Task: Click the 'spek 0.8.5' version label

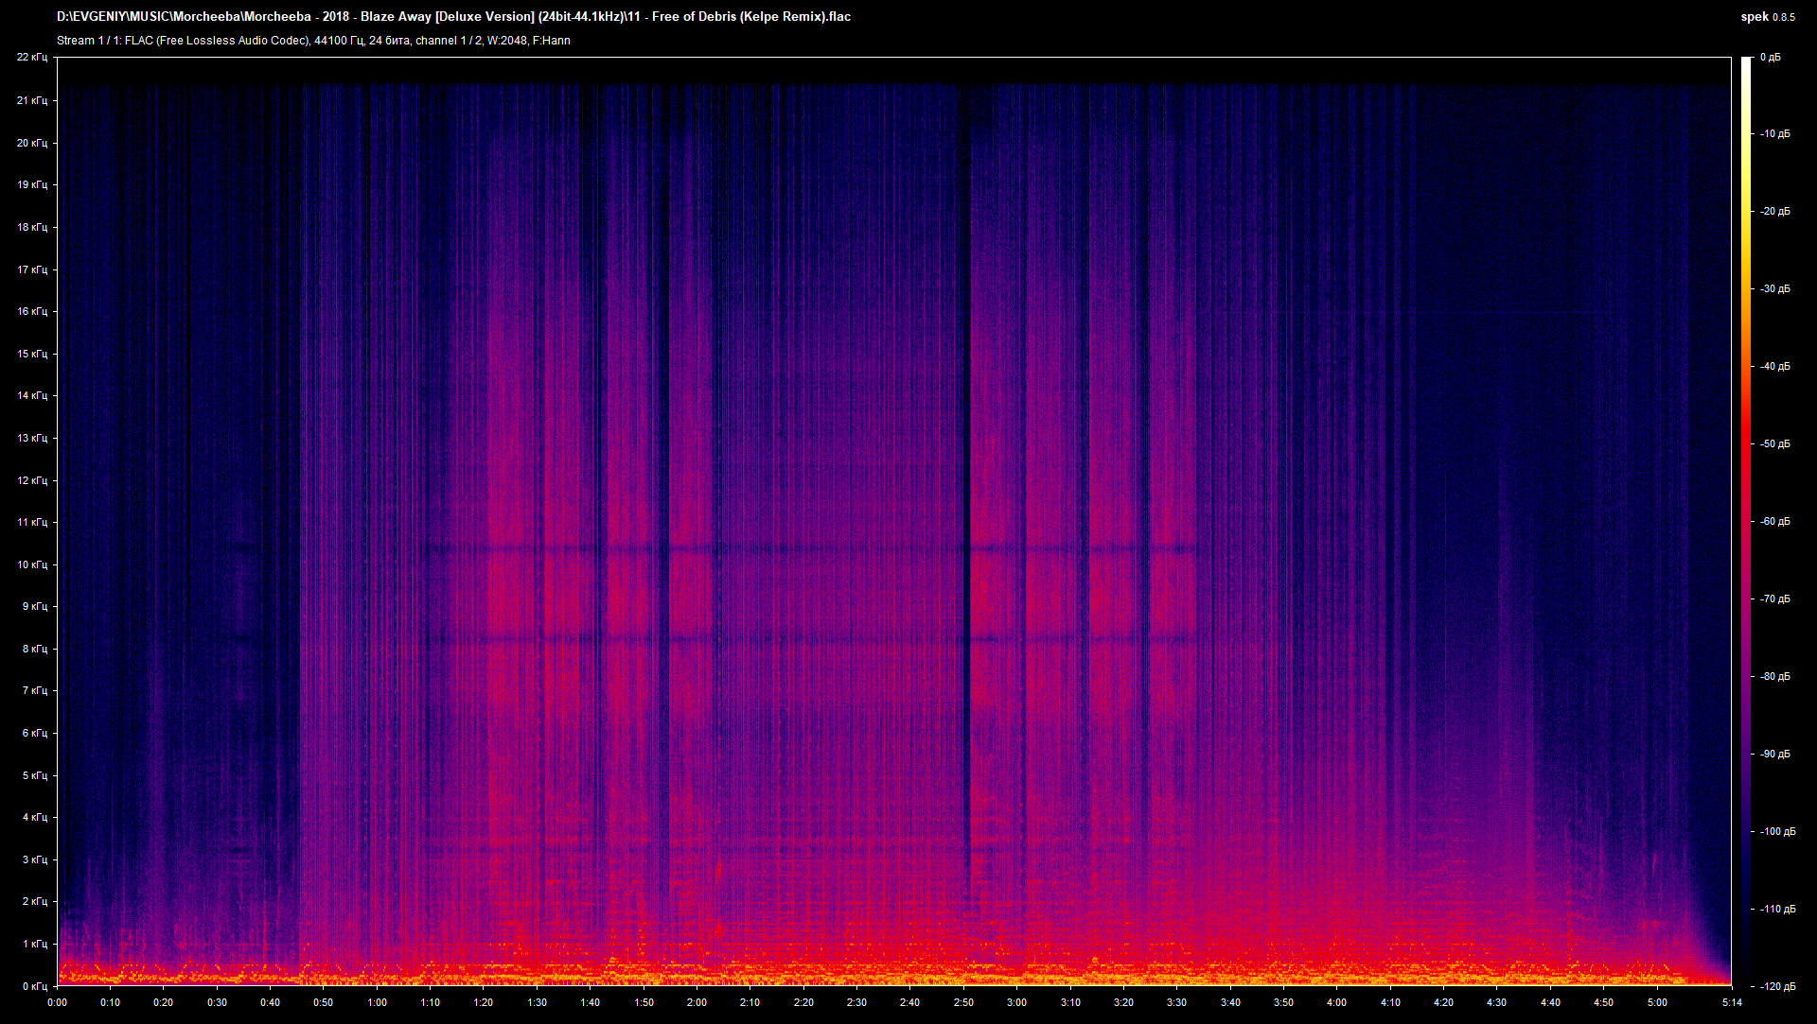Action: [x=1767, y=16]
